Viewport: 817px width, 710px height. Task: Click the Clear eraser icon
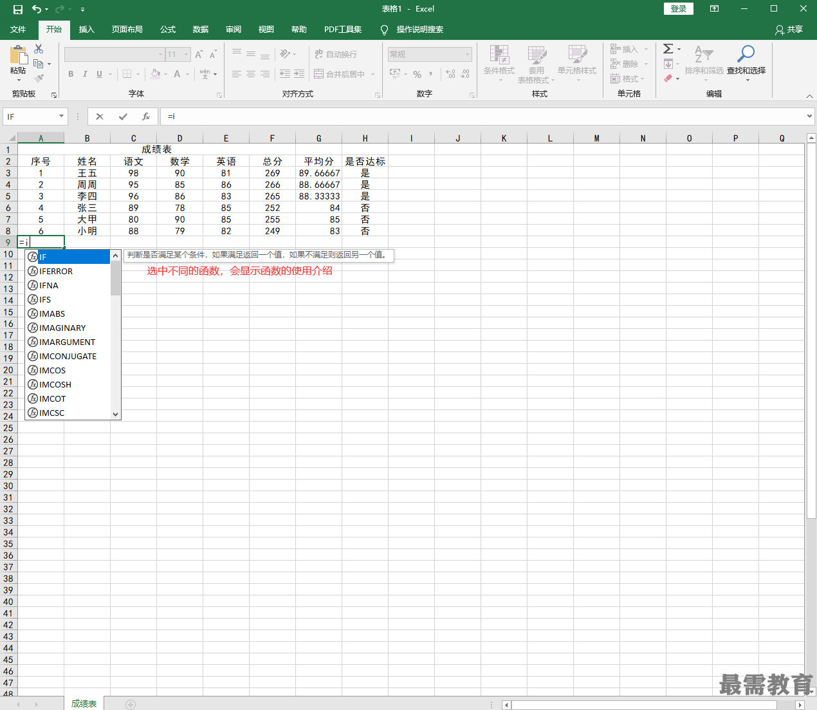(x=668, y=79)
